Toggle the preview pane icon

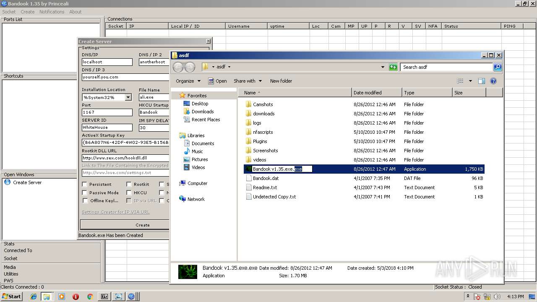pyautogui.click(x=482, y=81)
